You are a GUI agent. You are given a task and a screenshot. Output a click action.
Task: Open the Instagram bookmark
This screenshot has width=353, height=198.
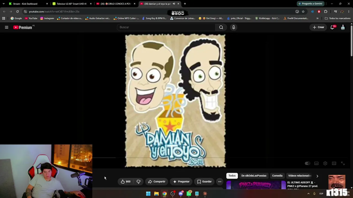pyautogui.click(x=47, y=18)
